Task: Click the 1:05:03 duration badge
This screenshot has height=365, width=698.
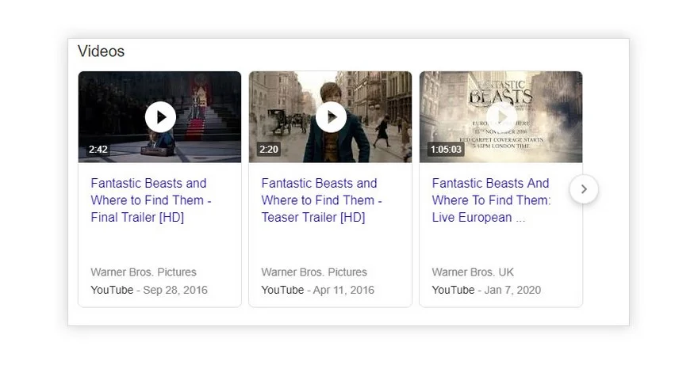Action: (447, 149)
